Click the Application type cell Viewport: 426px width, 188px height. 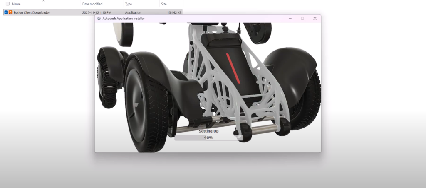(133, 12)
